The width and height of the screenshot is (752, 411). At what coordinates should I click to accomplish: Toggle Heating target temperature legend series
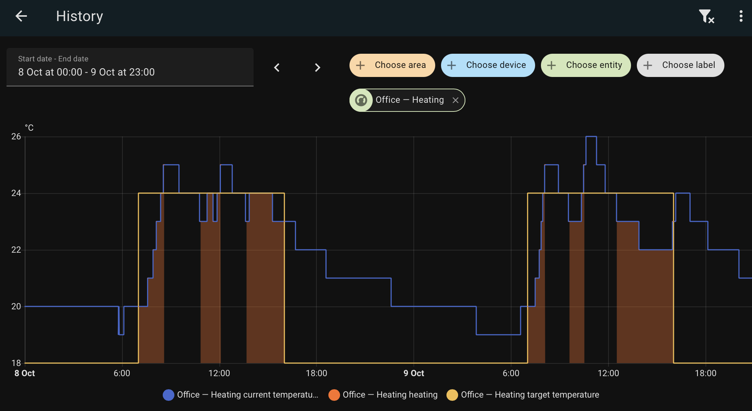(x=530, y=395)
